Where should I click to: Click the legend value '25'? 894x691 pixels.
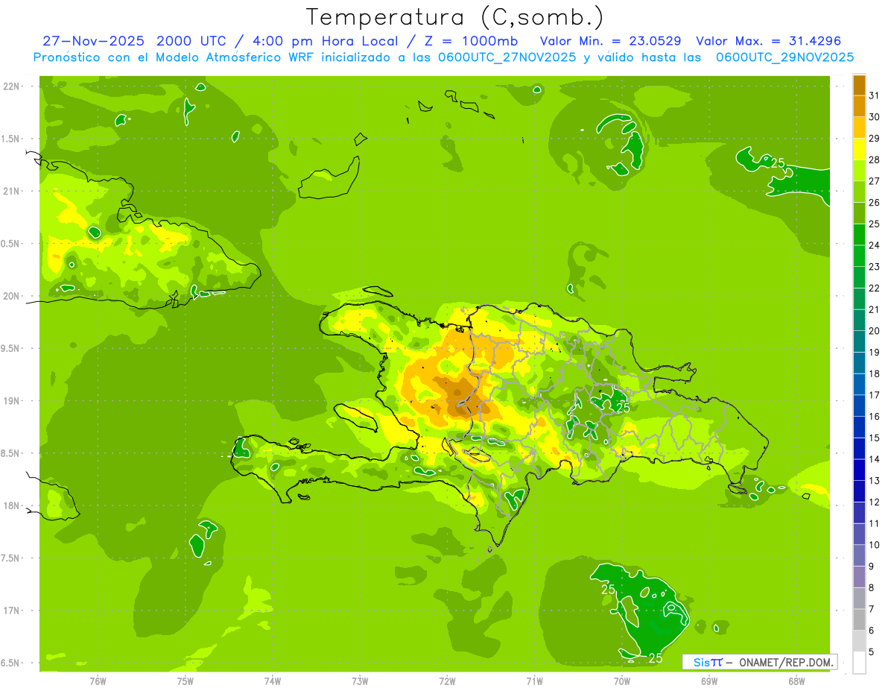pyautogui.click(x=875, y=223)
